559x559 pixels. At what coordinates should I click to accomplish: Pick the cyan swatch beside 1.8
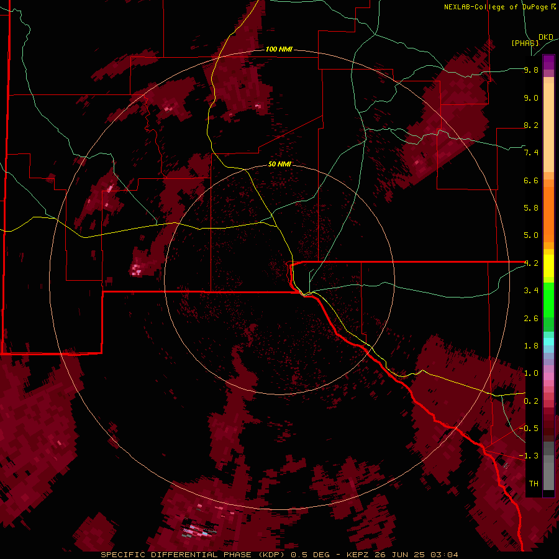pos(548,342)
